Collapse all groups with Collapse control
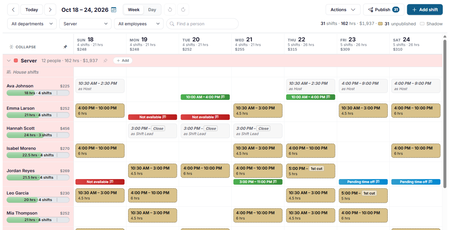The height and width of the screenshot is (230, 450). coord(23,47)
